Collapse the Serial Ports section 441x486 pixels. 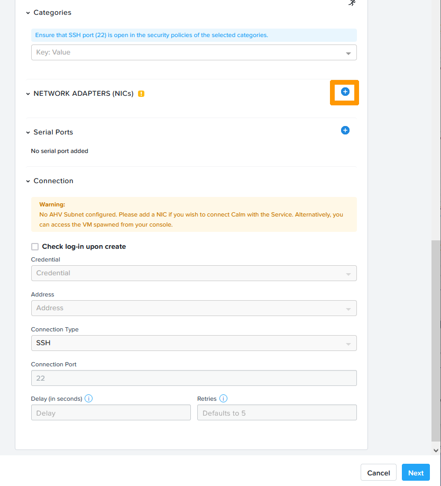28,132
